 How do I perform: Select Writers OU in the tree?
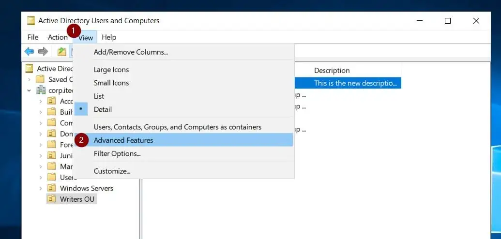click(77, 199)
